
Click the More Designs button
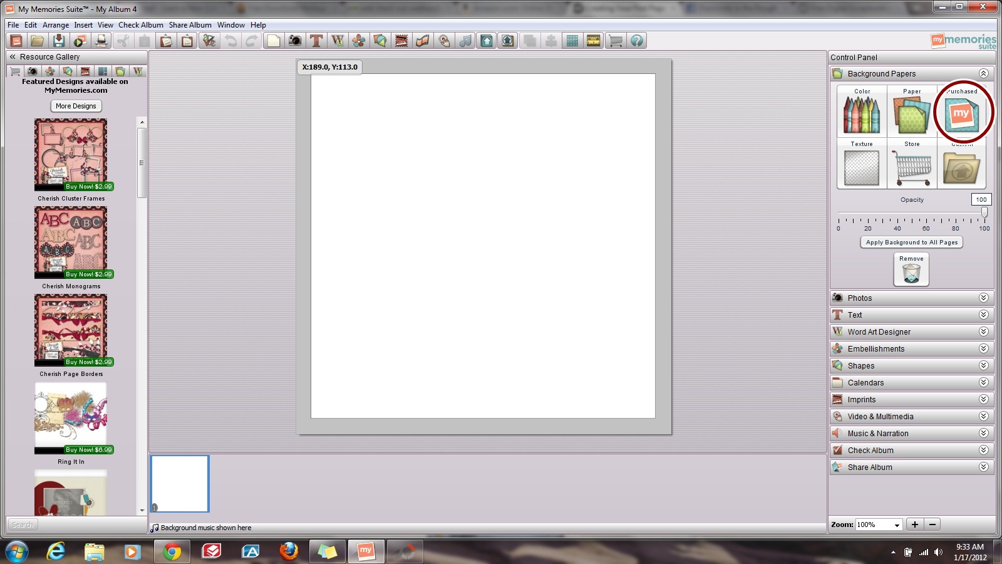pos(76,106)
